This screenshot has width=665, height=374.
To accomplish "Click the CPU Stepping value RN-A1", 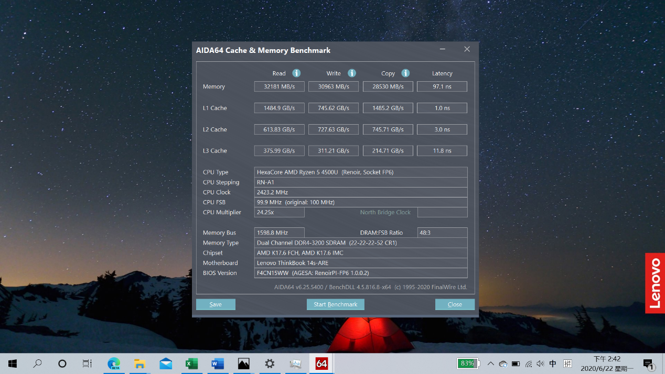I will pos(361,182).
